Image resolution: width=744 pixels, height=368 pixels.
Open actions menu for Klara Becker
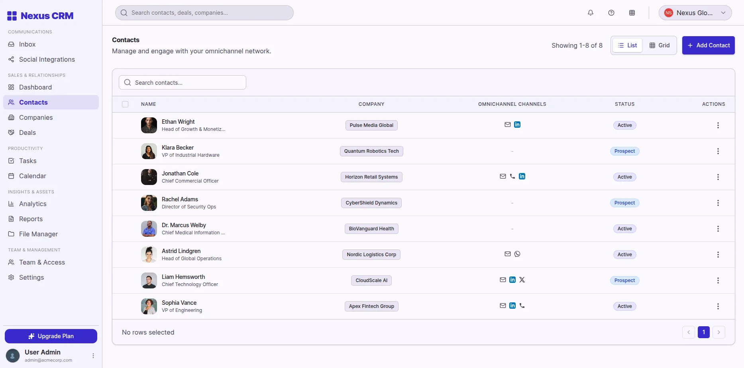[718, 151]
